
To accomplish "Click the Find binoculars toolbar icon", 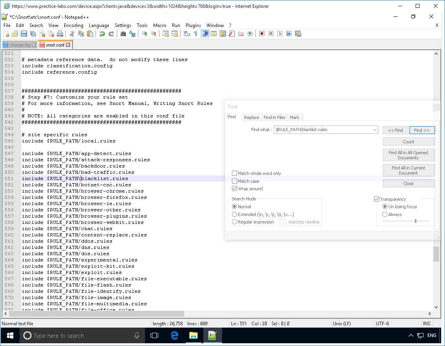I will [x=123, y=34].
